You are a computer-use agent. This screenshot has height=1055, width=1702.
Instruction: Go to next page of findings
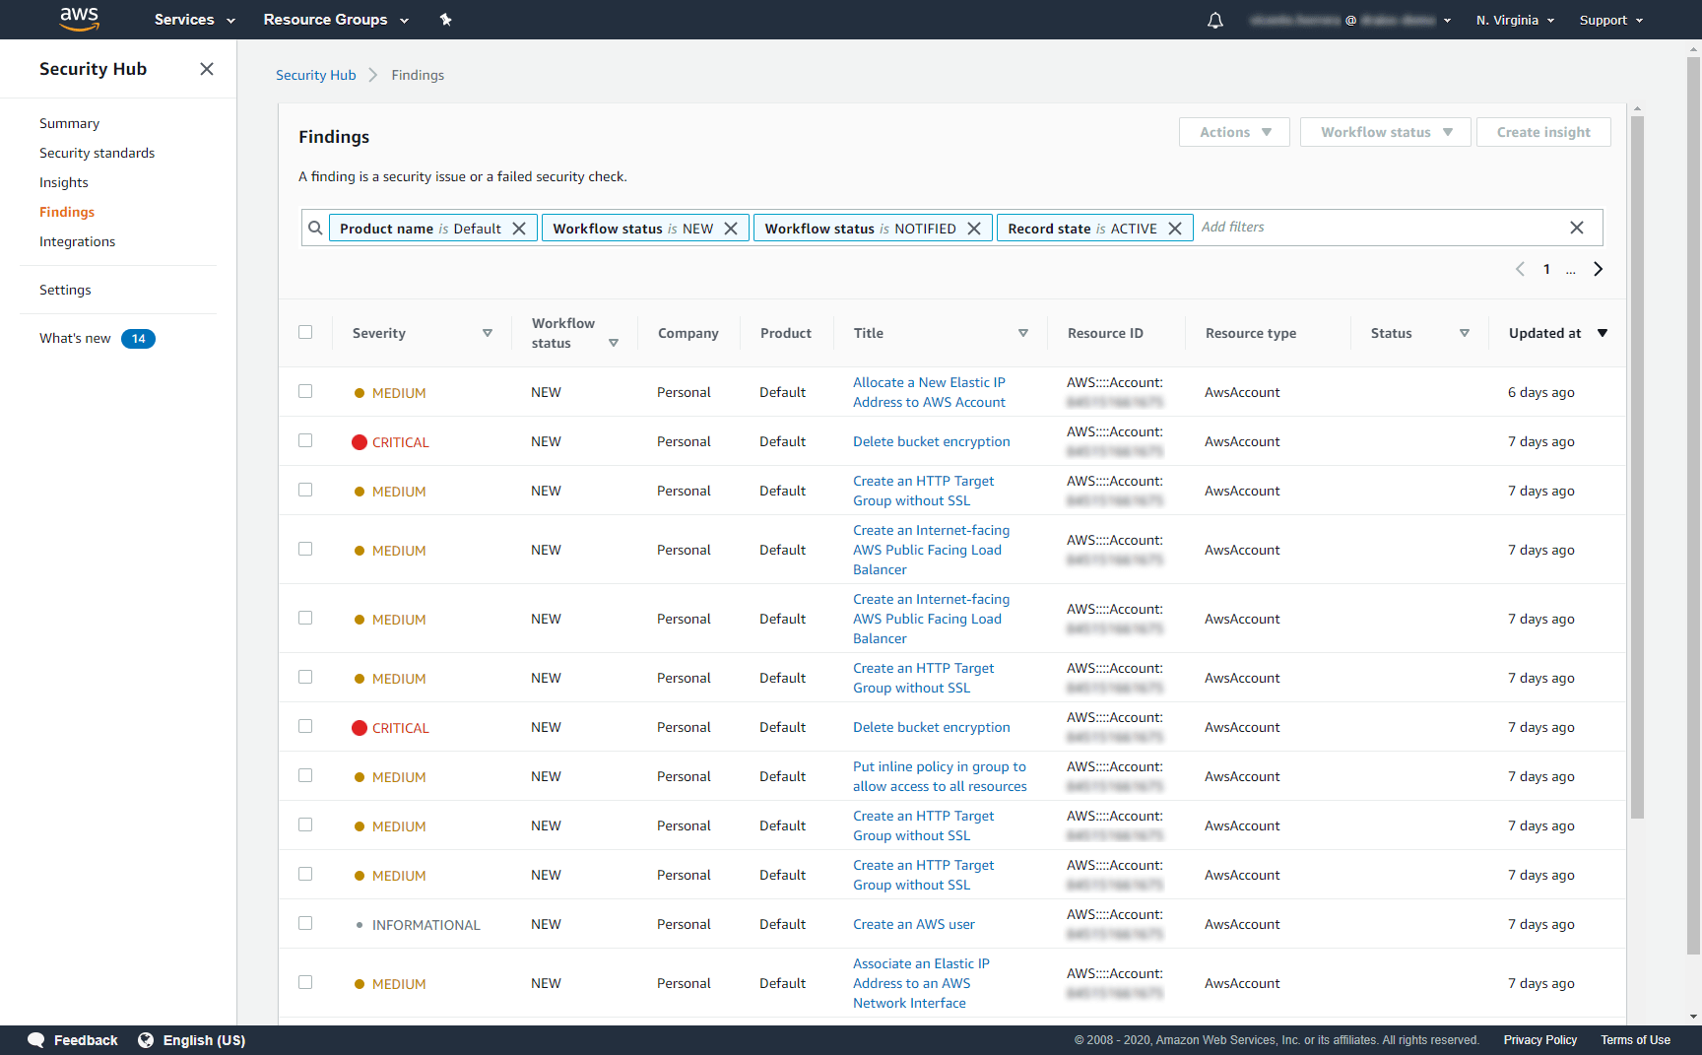coord(1598,269)
